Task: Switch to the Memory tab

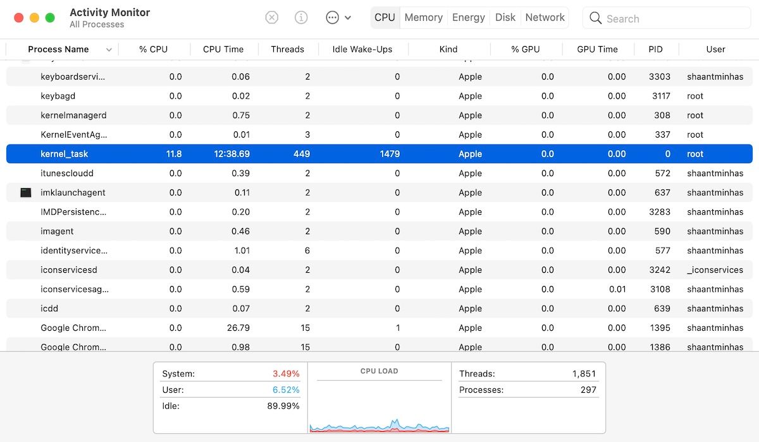Action: [423, 18]
